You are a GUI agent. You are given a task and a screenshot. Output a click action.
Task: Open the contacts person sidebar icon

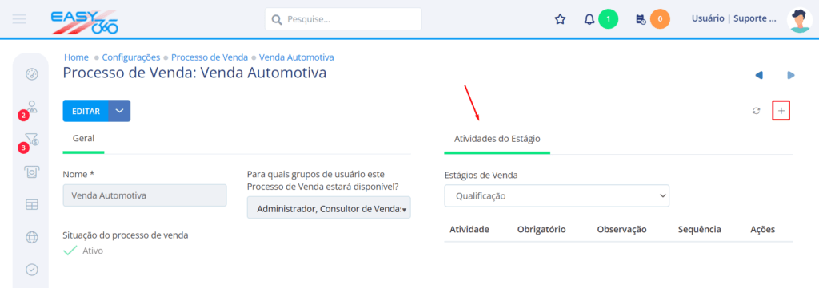[x=32, y=107]
